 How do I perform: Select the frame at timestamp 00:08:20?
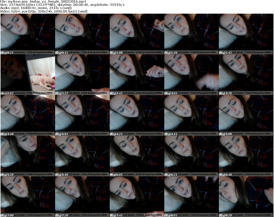246,197
